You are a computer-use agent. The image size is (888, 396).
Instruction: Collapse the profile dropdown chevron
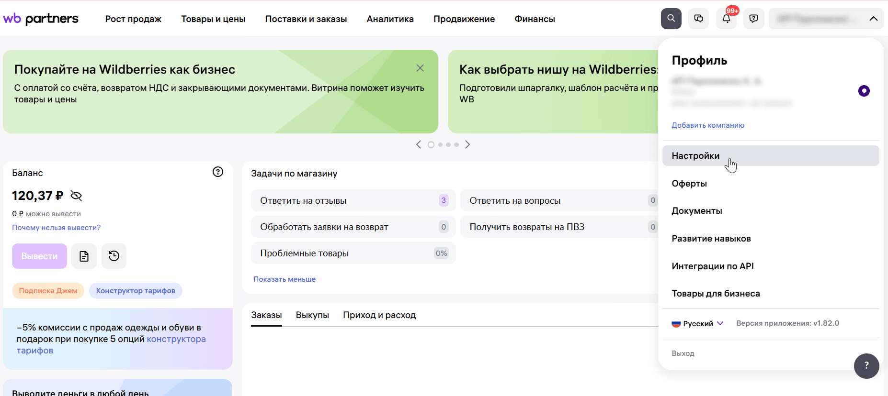(874, 19)
